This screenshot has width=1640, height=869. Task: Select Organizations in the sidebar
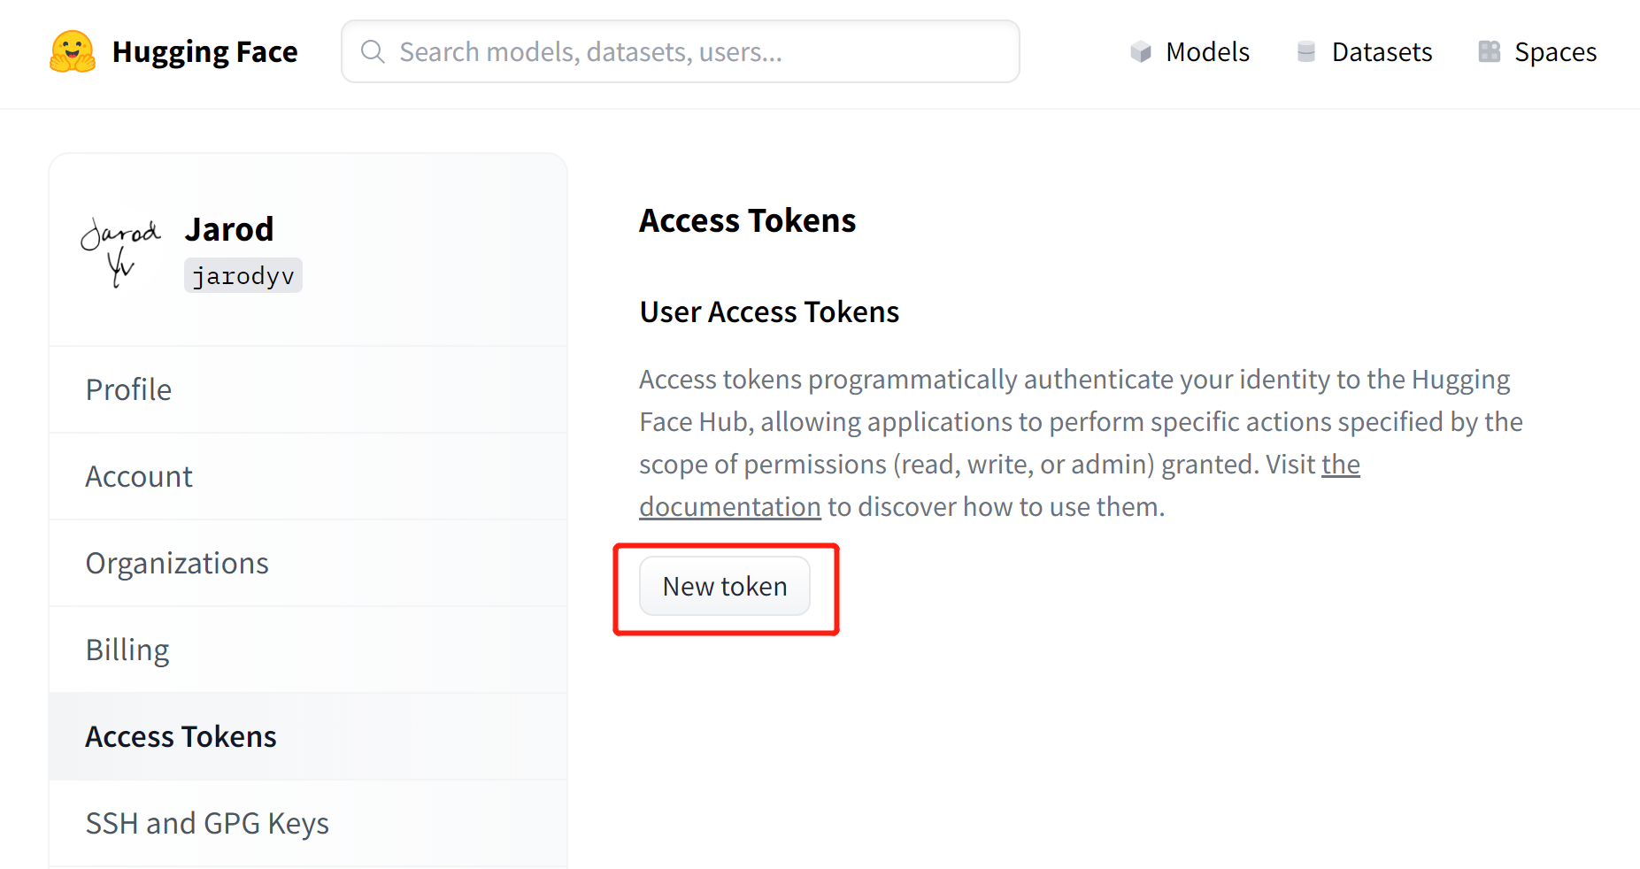[x=308, y=563]
